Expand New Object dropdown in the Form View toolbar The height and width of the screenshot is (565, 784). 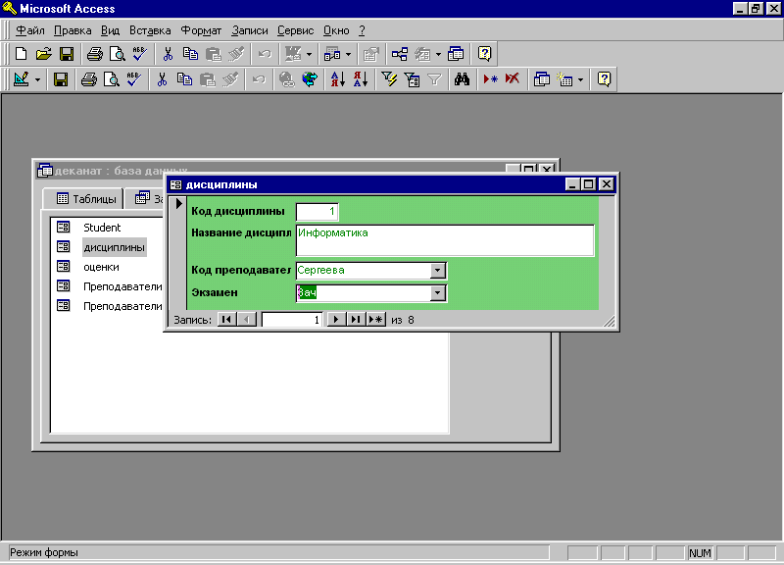click(x=580, y=79)
